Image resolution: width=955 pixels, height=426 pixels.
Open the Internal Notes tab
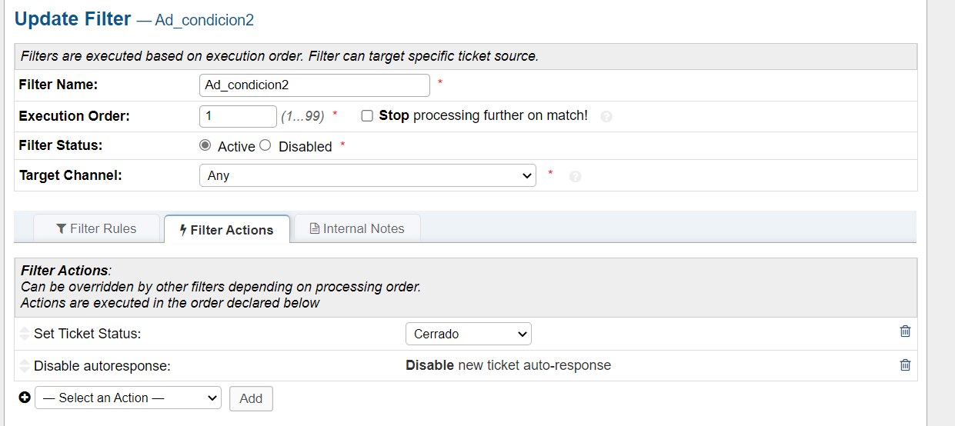[357, 228]
